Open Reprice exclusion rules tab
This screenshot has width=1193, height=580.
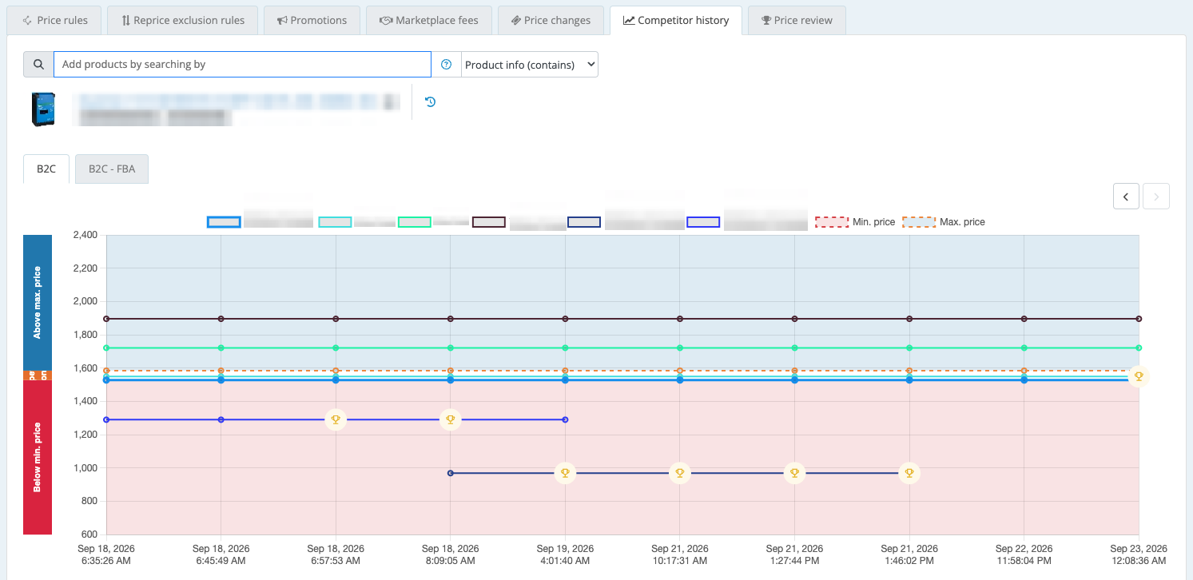tap(182, 21)
